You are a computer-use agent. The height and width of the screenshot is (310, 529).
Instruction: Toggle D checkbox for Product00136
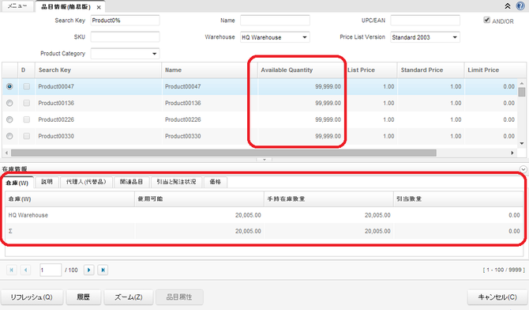[27, 103]
